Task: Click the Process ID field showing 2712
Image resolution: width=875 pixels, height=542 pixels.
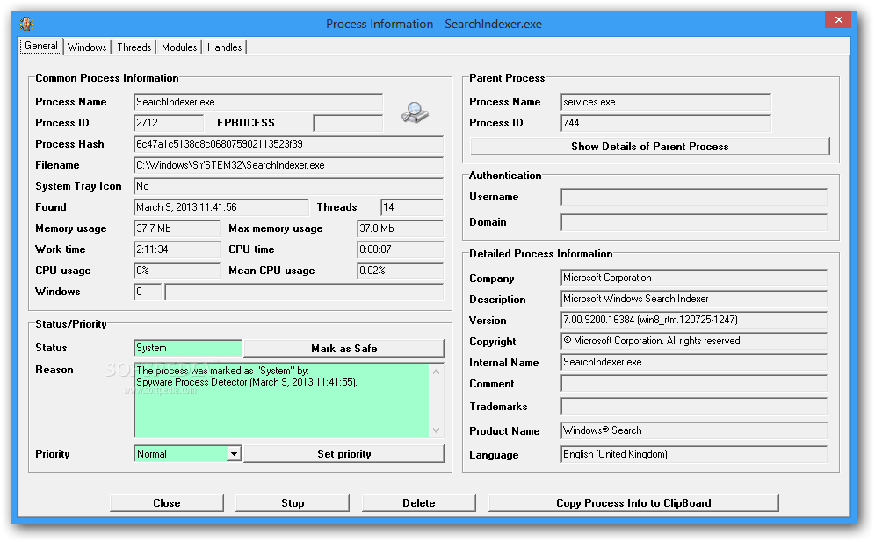Action: point(169,123)
